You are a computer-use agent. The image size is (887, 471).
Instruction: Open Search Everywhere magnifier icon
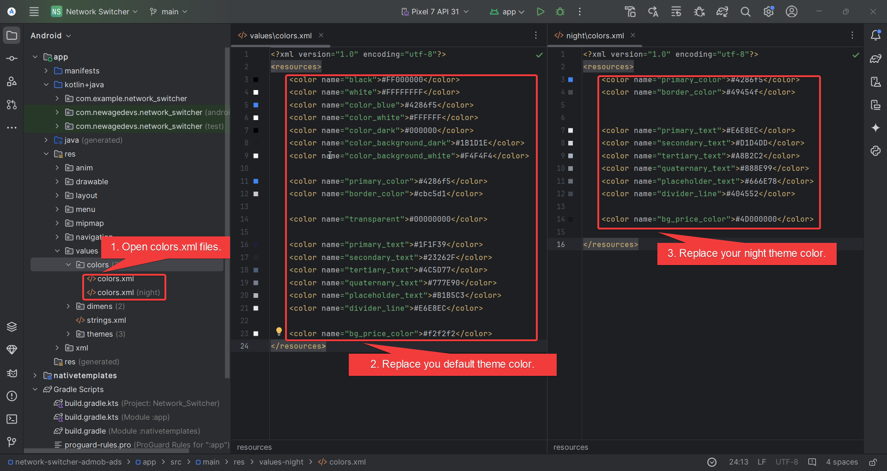point(745,12)
